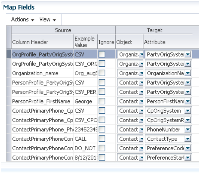Click the Ignore column heading
This screenshot has width=200, height=174.
[x=106, y=42]
